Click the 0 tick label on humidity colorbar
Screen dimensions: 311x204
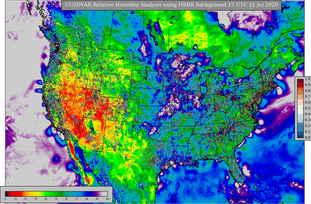click(x=5, y=199)
